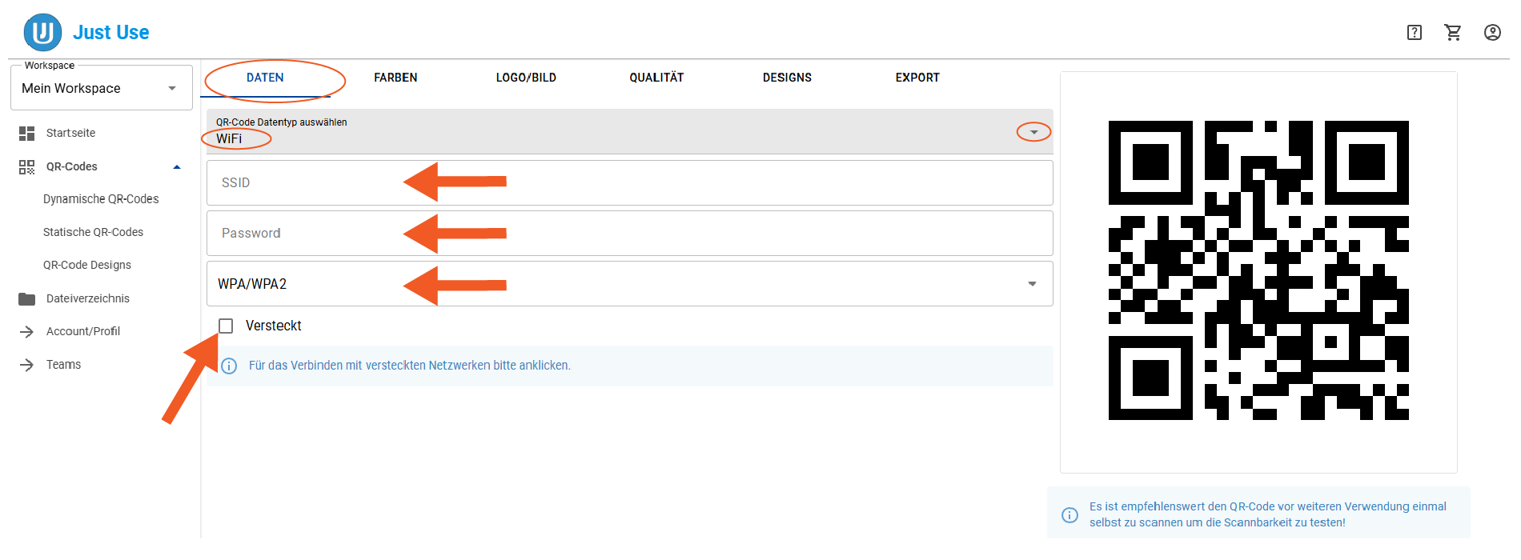The width and height of the screenshot is (1521, 560).
Task: Open the user account profile icon
Action: (x=1492, y=32)
